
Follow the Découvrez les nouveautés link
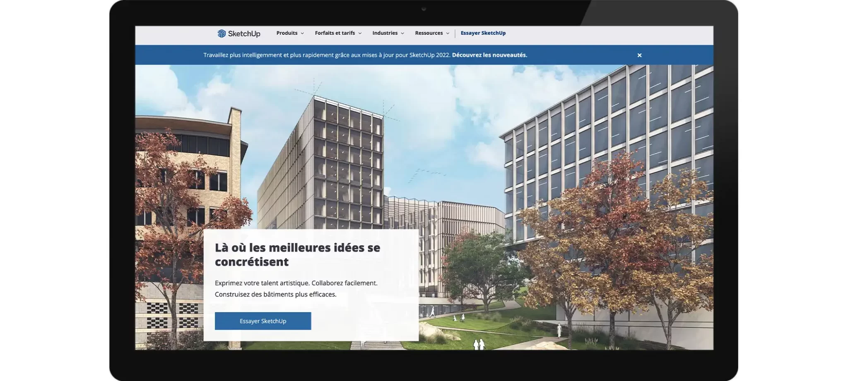[489, 55]
